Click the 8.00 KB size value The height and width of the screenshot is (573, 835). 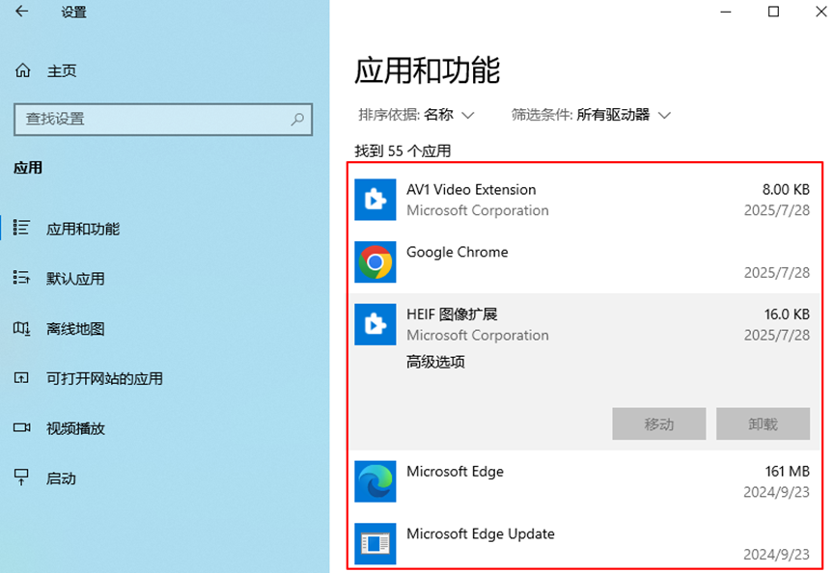[786, 189]
